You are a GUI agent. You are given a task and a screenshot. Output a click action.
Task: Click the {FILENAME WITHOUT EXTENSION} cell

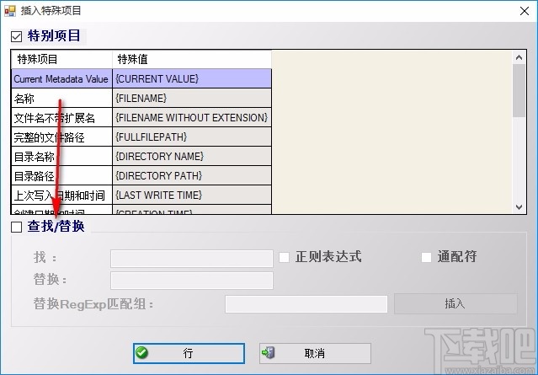tap(192, 117)
